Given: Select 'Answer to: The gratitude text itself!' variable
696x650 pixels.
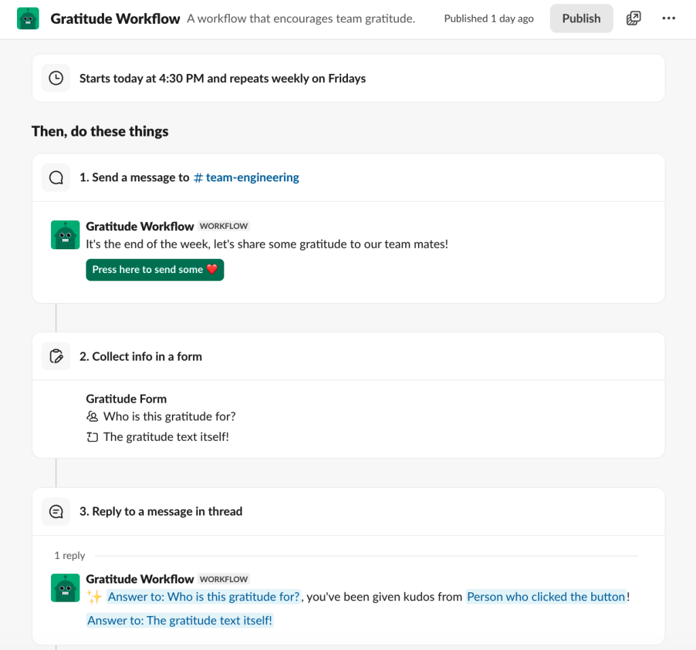Looking at the screenshot, I should click(180, 620).
